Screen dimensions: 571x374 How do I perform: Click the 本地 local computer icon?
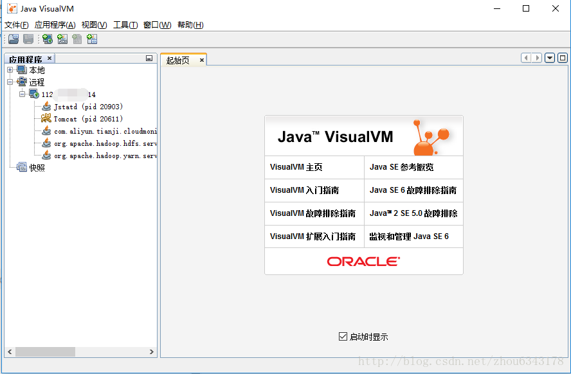[x=22, y=69]
